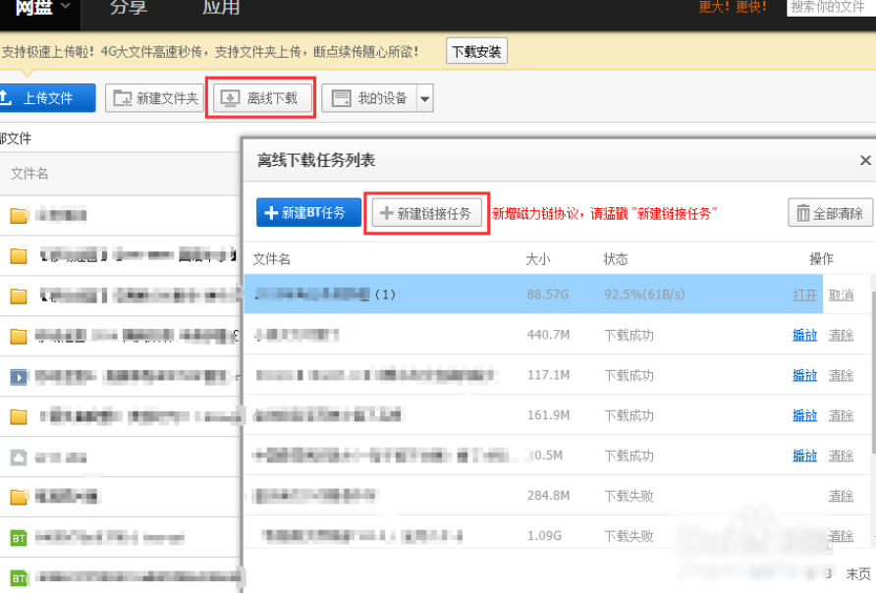Go to the last page via 末页
Image resolution: width=876 pixels, height=593 pixels.
point(858,573)
